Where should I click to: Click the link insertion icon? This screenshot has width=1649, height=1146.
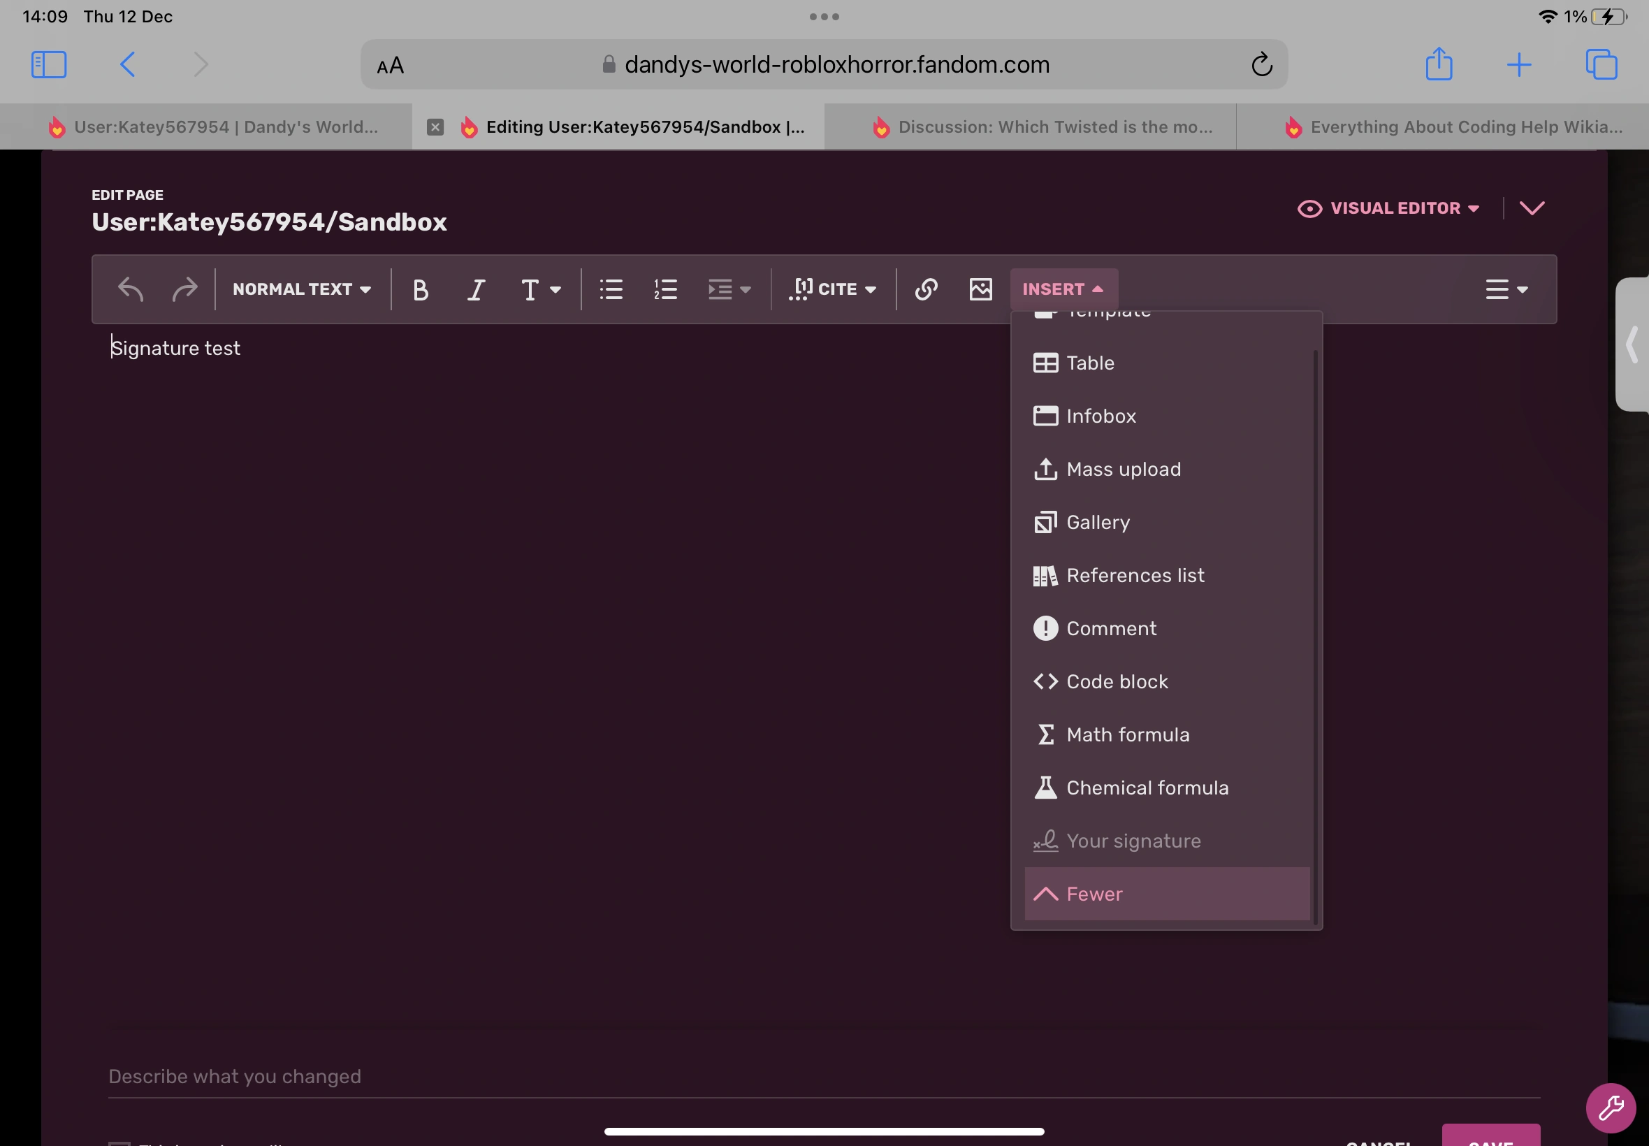(926, 289)
